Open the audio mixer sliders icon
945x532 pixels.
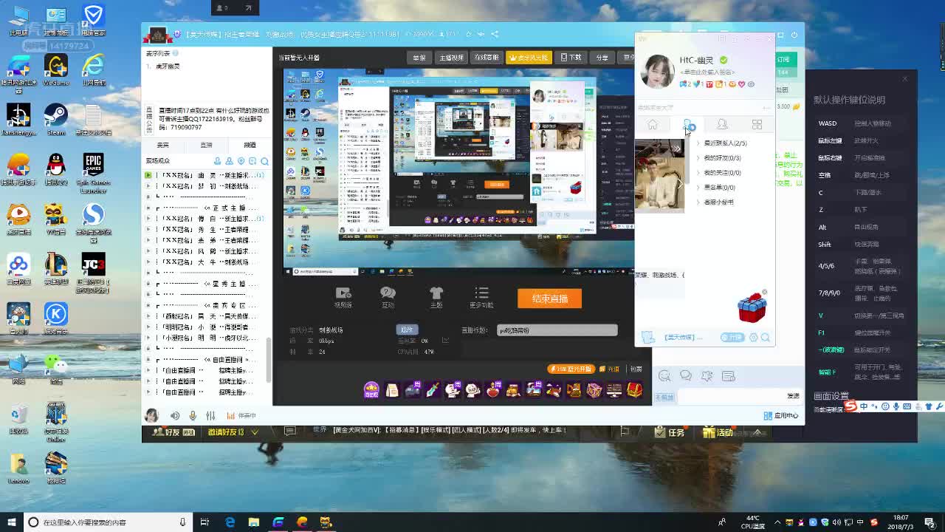tap(210, 416)
